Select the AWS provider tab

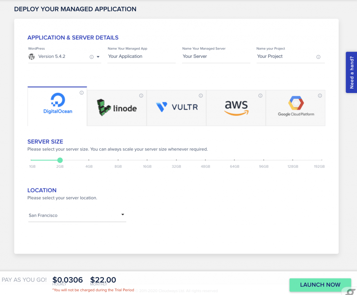coord(236,108)
